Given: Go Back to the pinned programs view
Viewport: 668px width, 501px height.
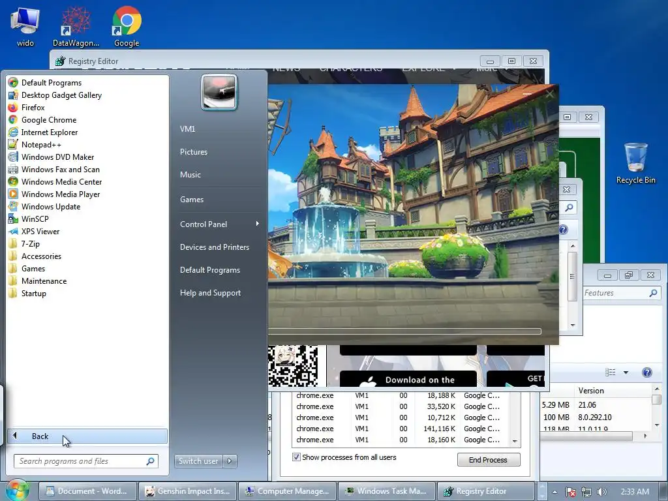Looking at the screenshot, I should 87,436.
